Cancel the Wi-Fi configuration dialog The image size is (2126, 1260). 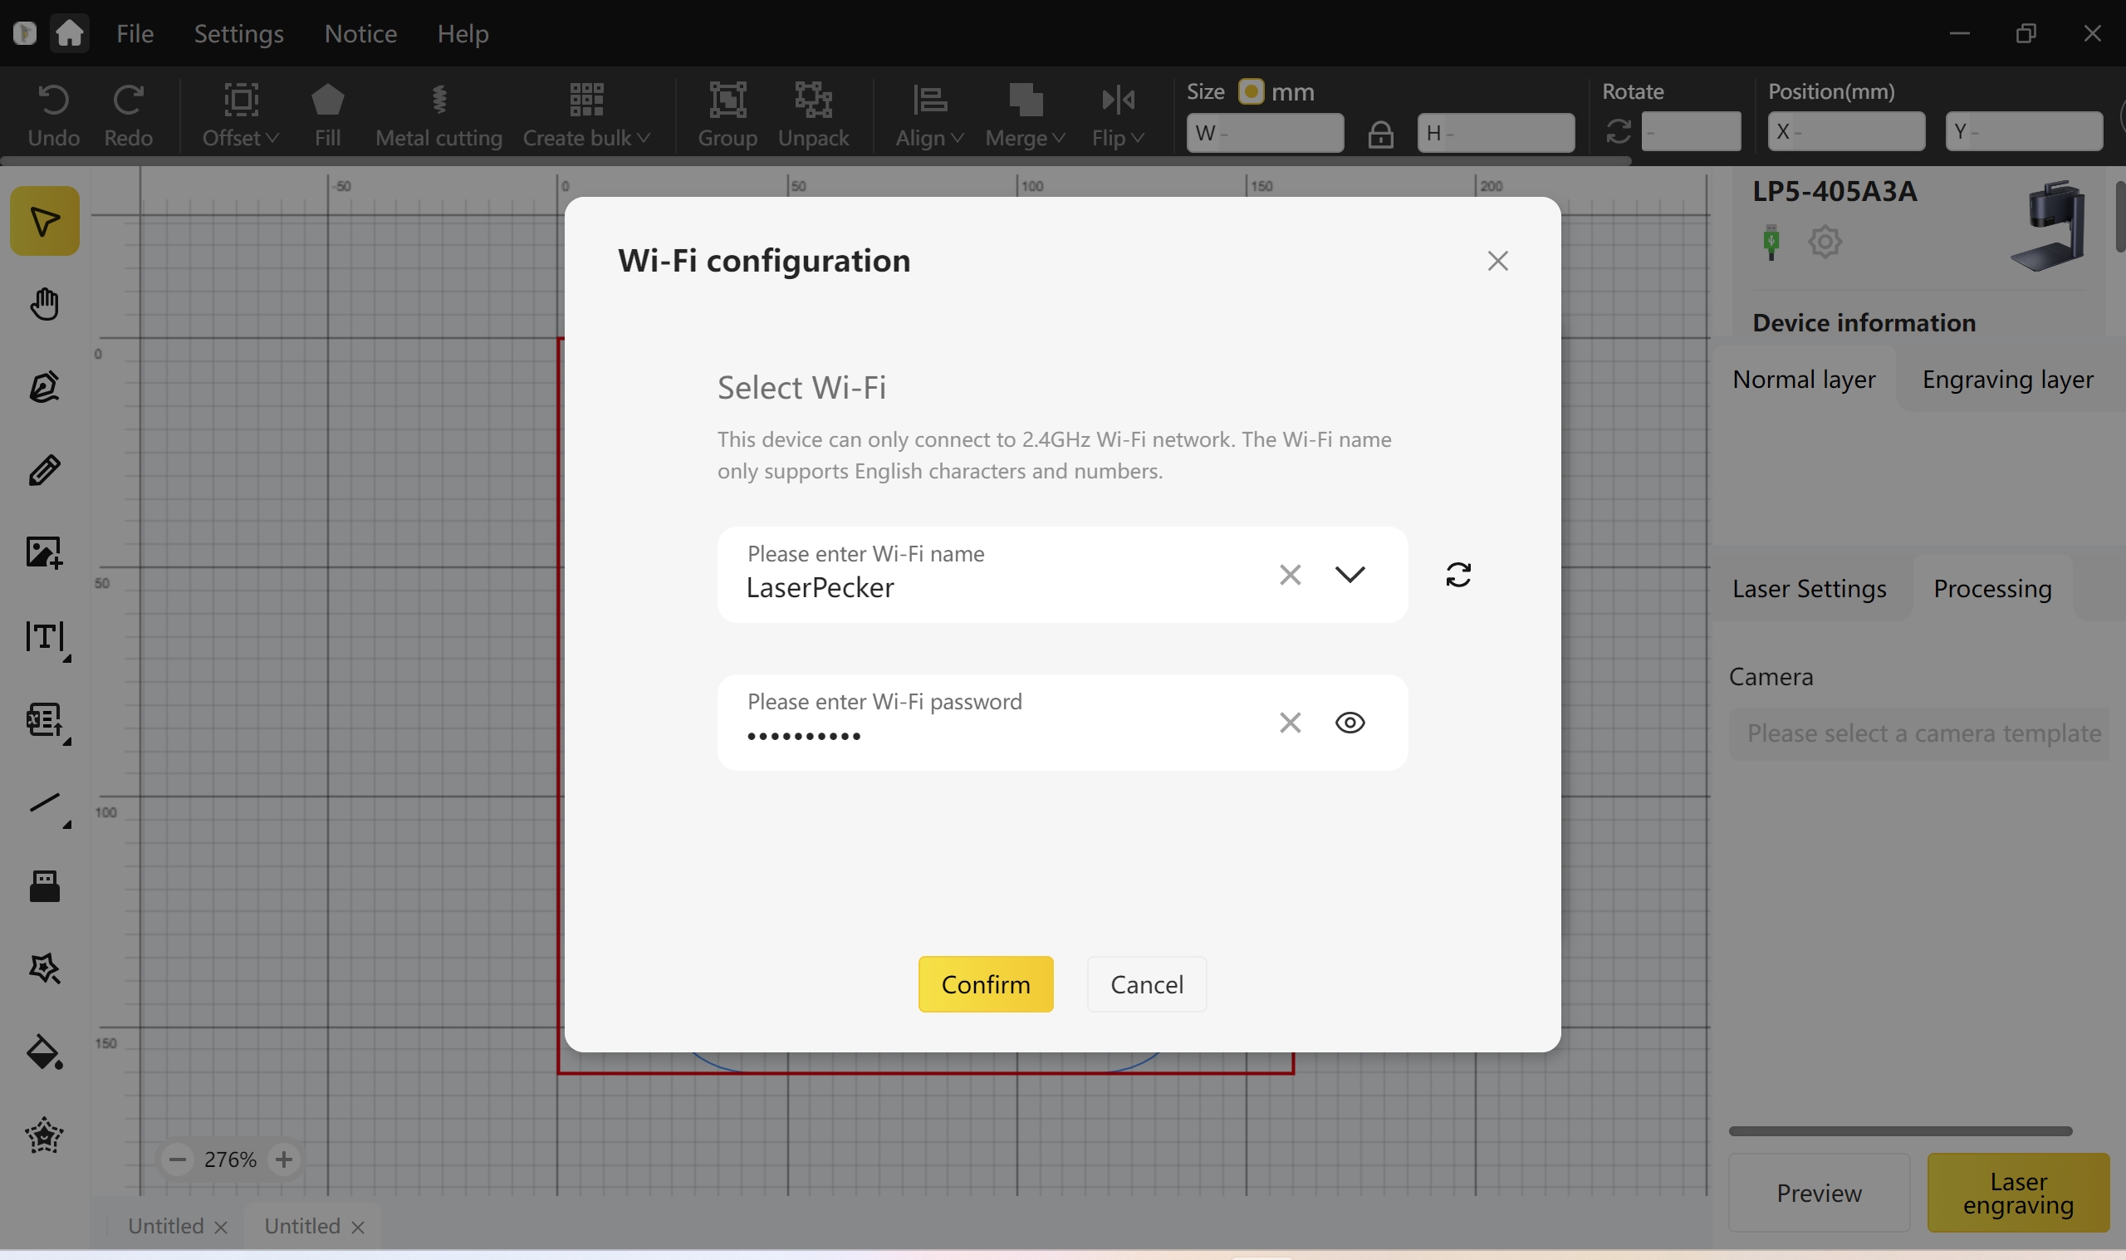click(1146, 984)
